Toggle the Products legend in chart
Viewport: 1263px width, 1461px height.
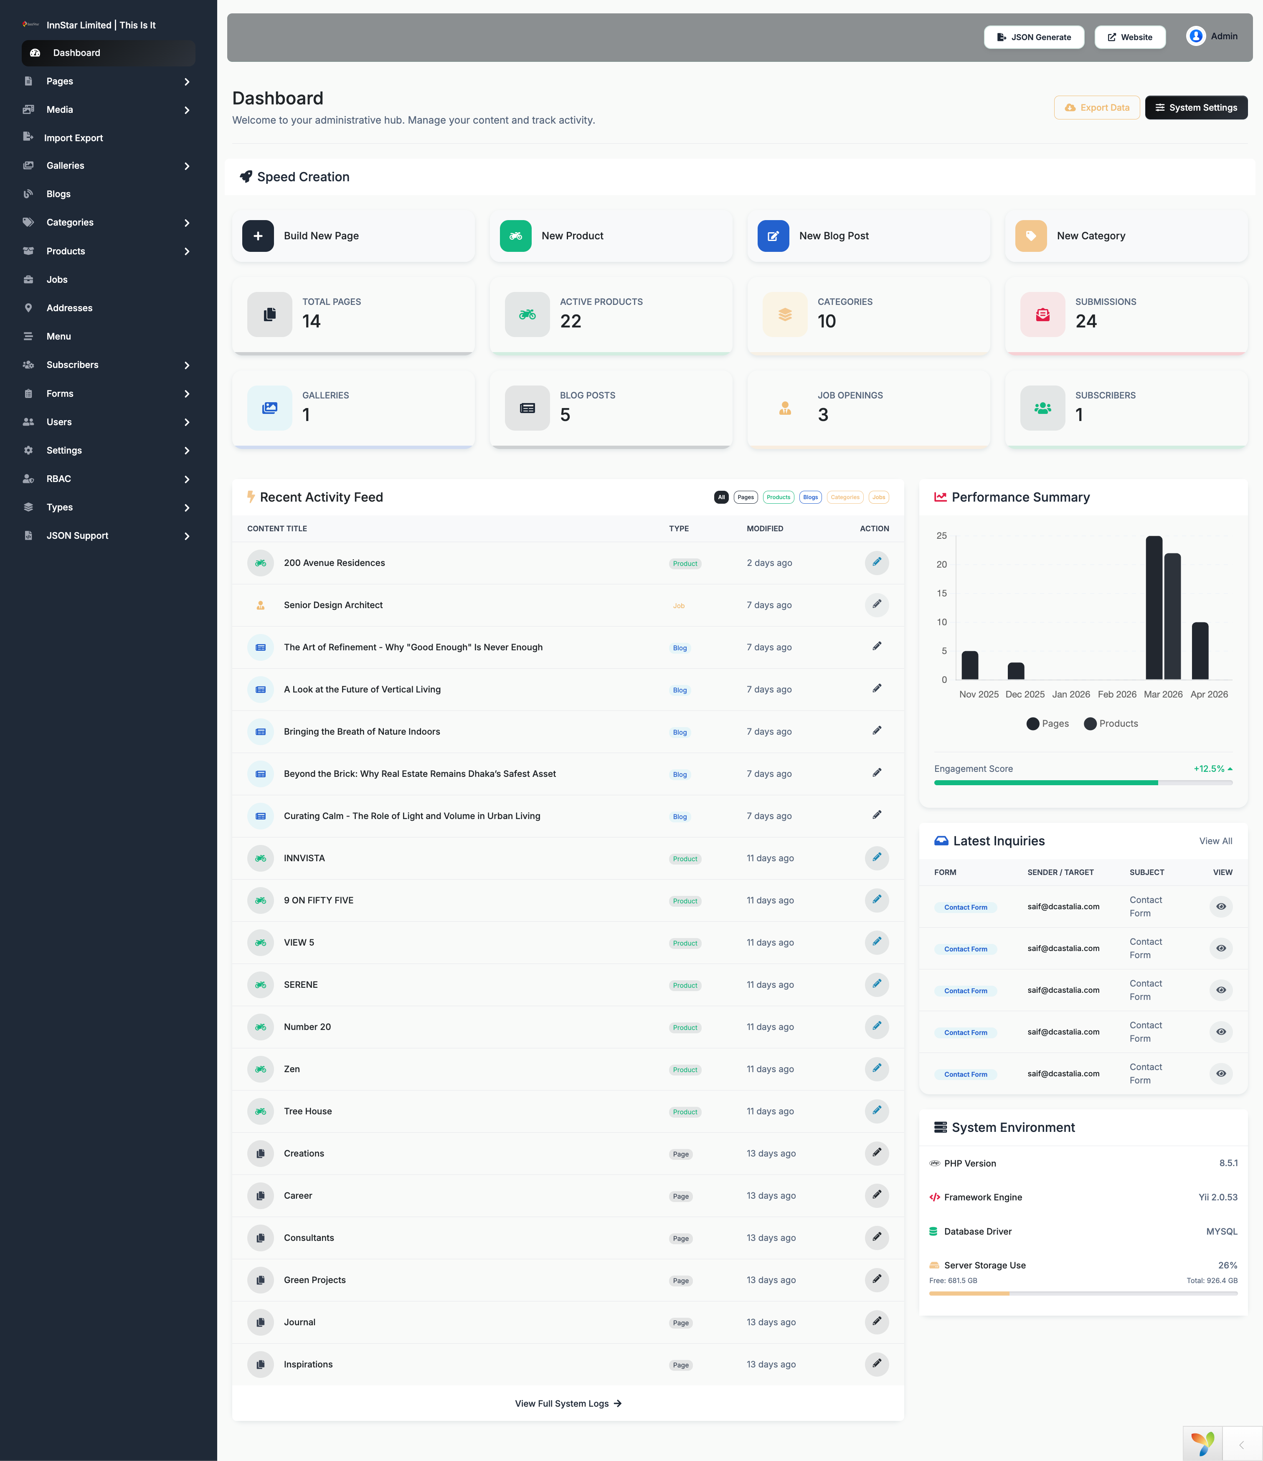1111,723
